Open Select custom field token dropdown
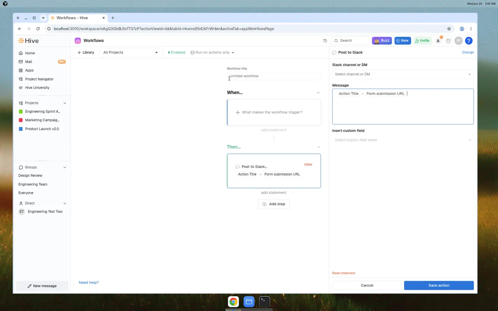This screenshot has width=498, height=311. tap(403, 140)
